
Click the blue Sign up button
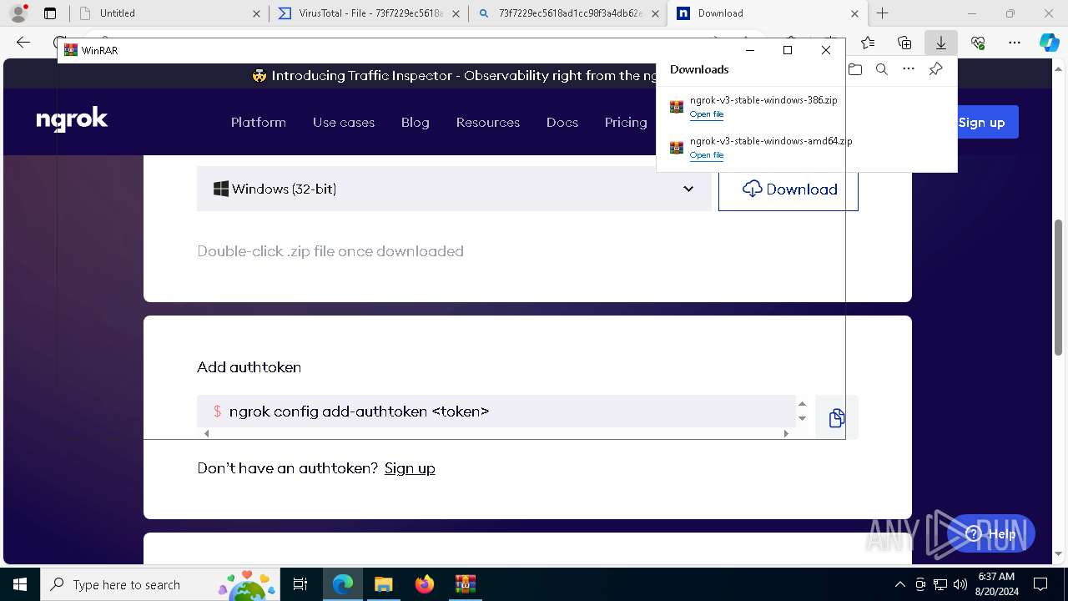[982, 122]
